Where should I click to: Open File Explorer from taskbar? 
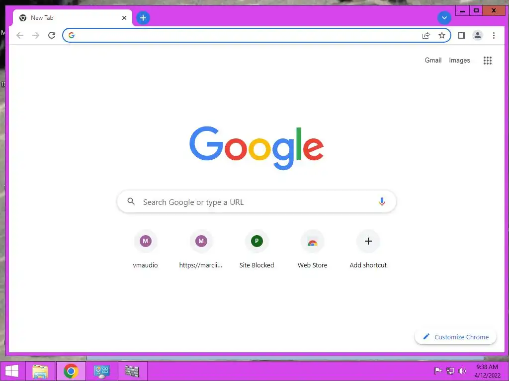(40, 371)
